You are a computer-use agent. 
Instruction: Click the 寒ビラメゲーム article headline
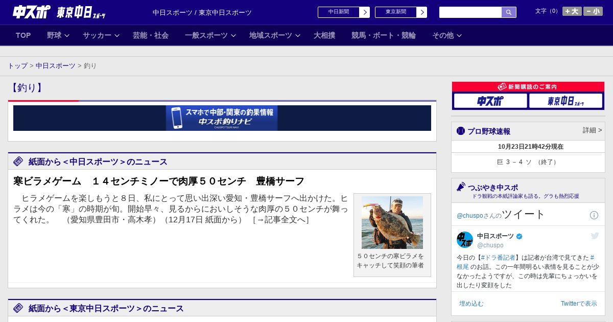(x=159, y=181)
